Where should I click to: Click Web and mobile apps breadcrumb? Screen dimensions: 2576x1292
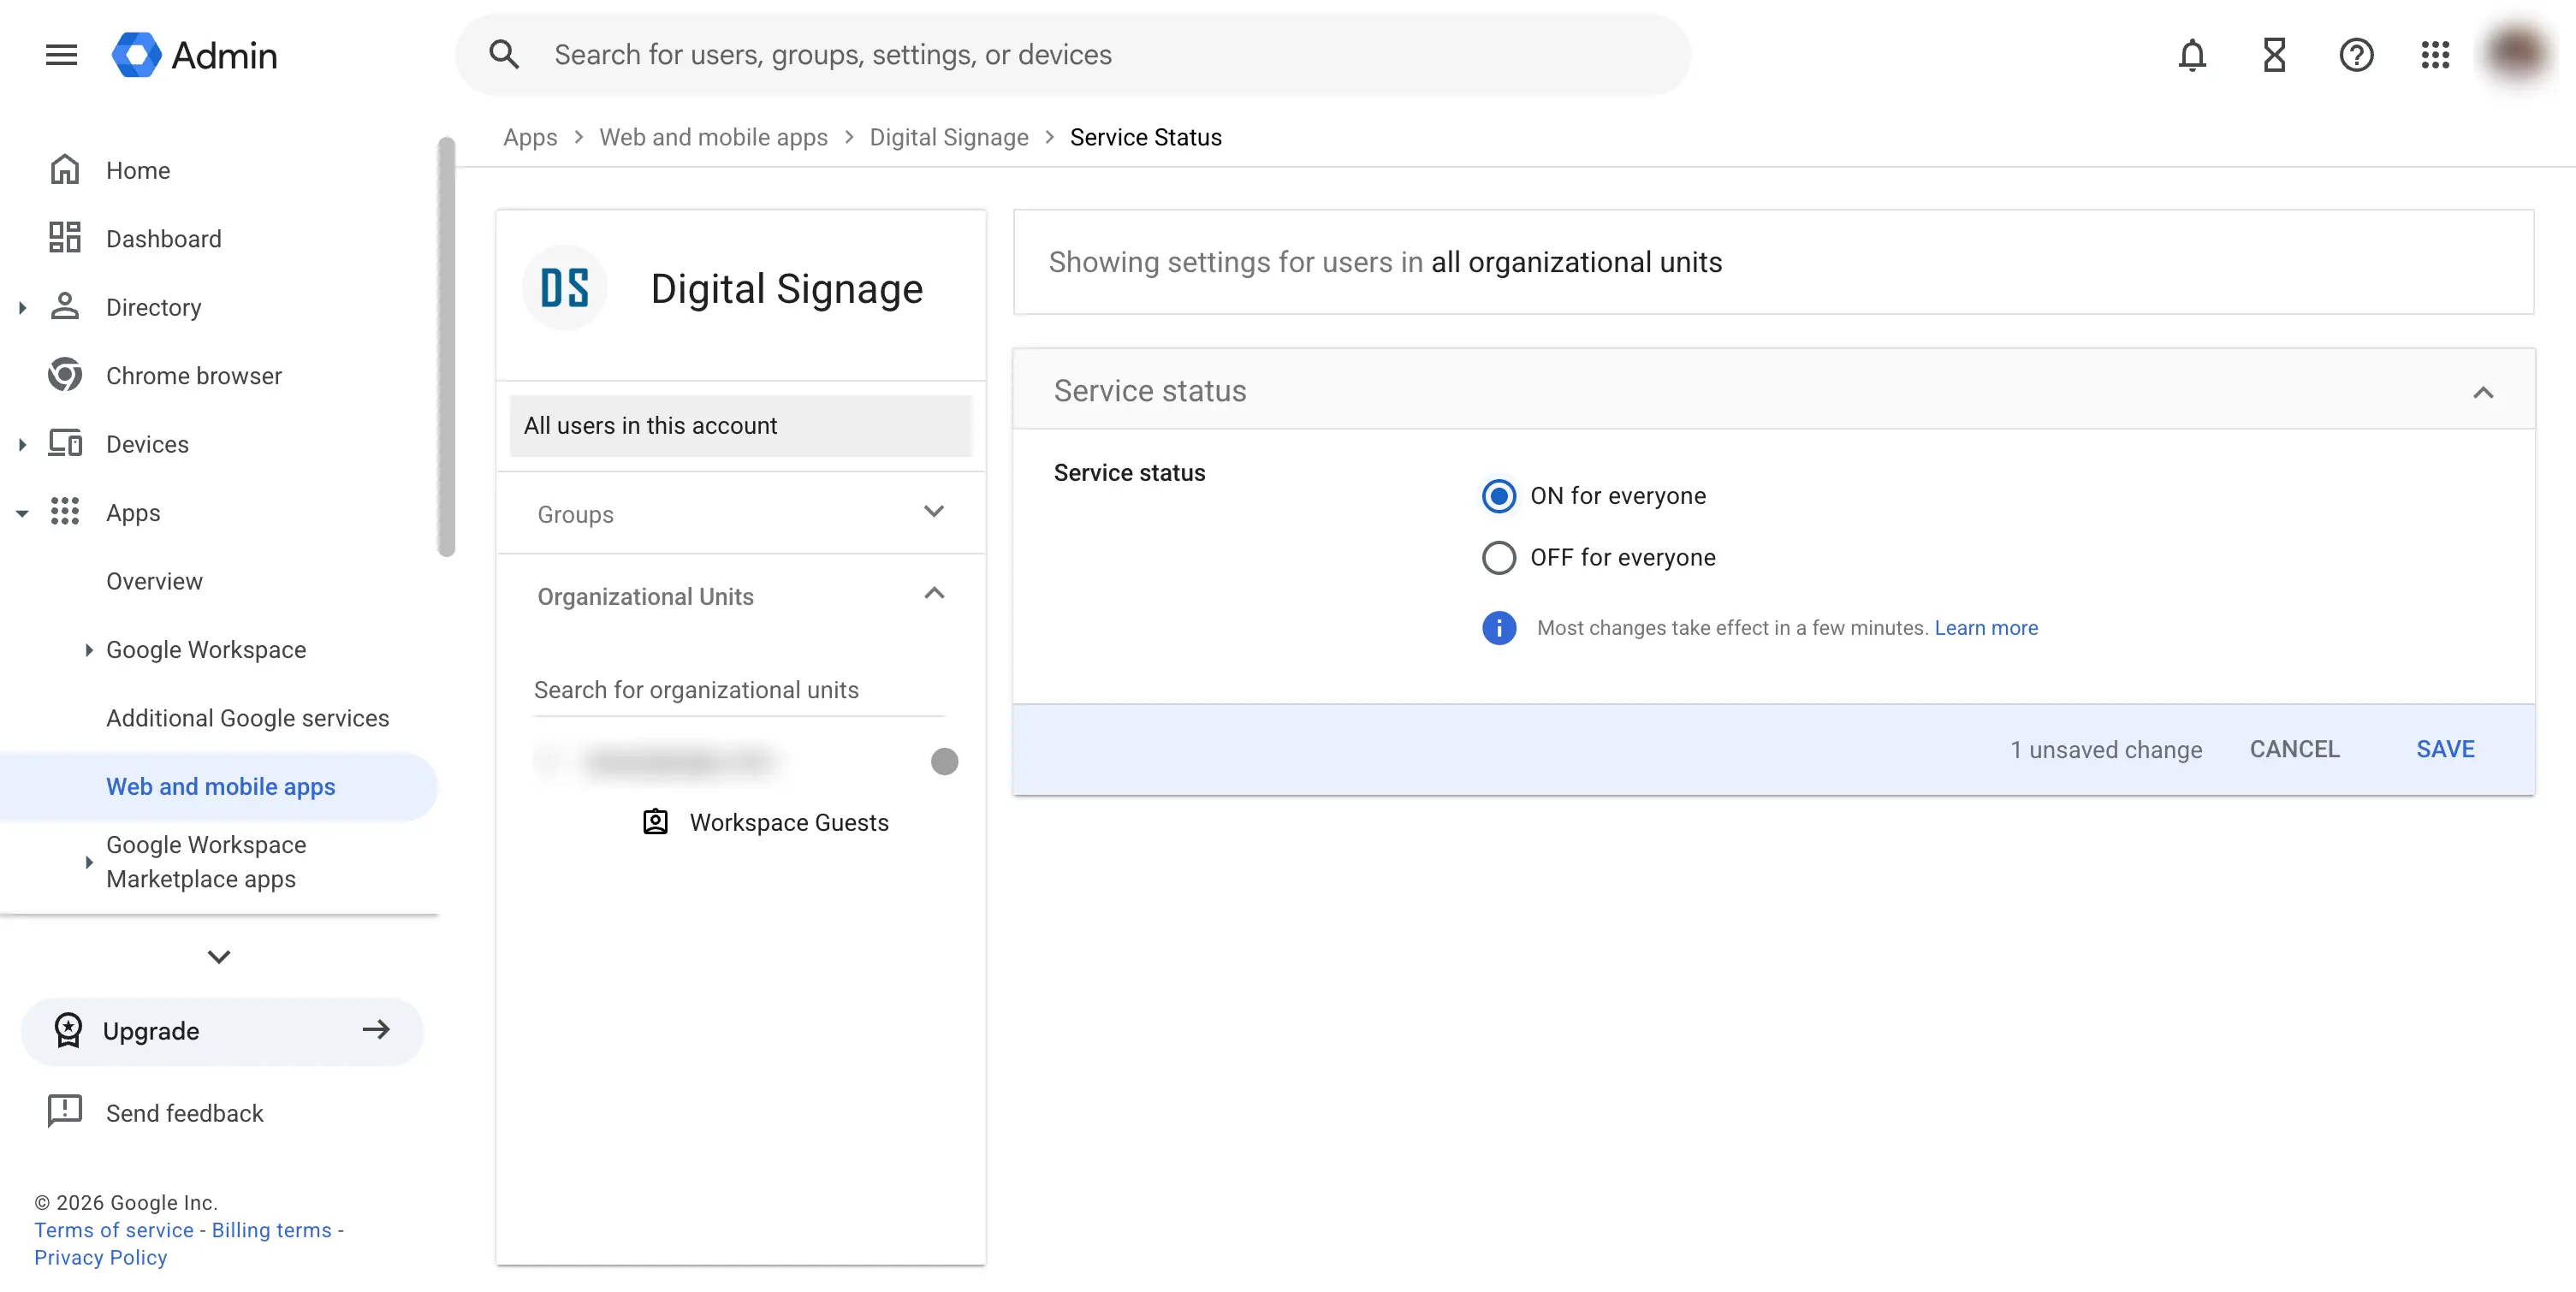coord(713,137)
